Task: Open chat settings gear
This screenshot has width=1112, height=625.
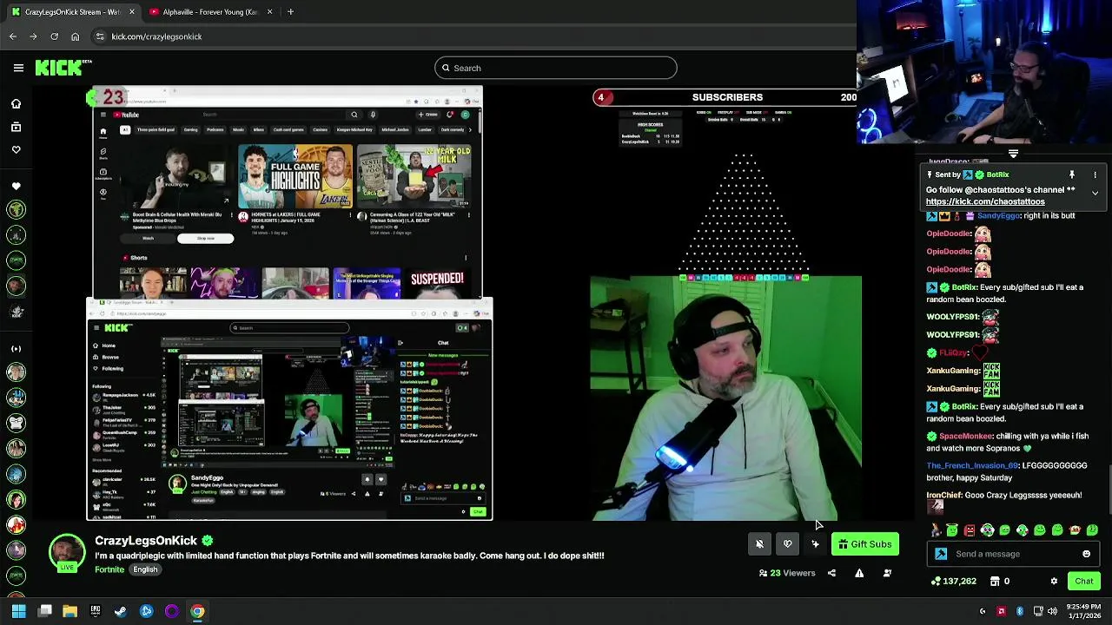Action: pyautogui.click(x=1054, y=581)
